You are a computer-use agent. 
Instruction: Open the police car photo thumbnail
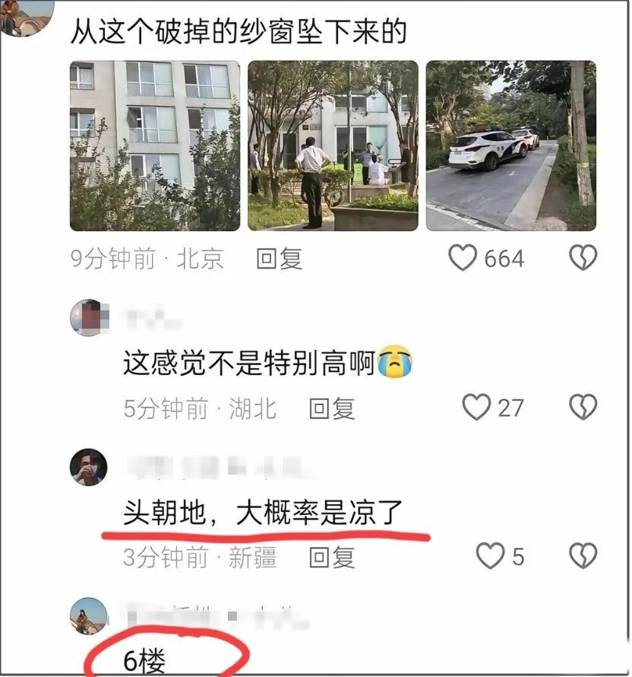511,146
